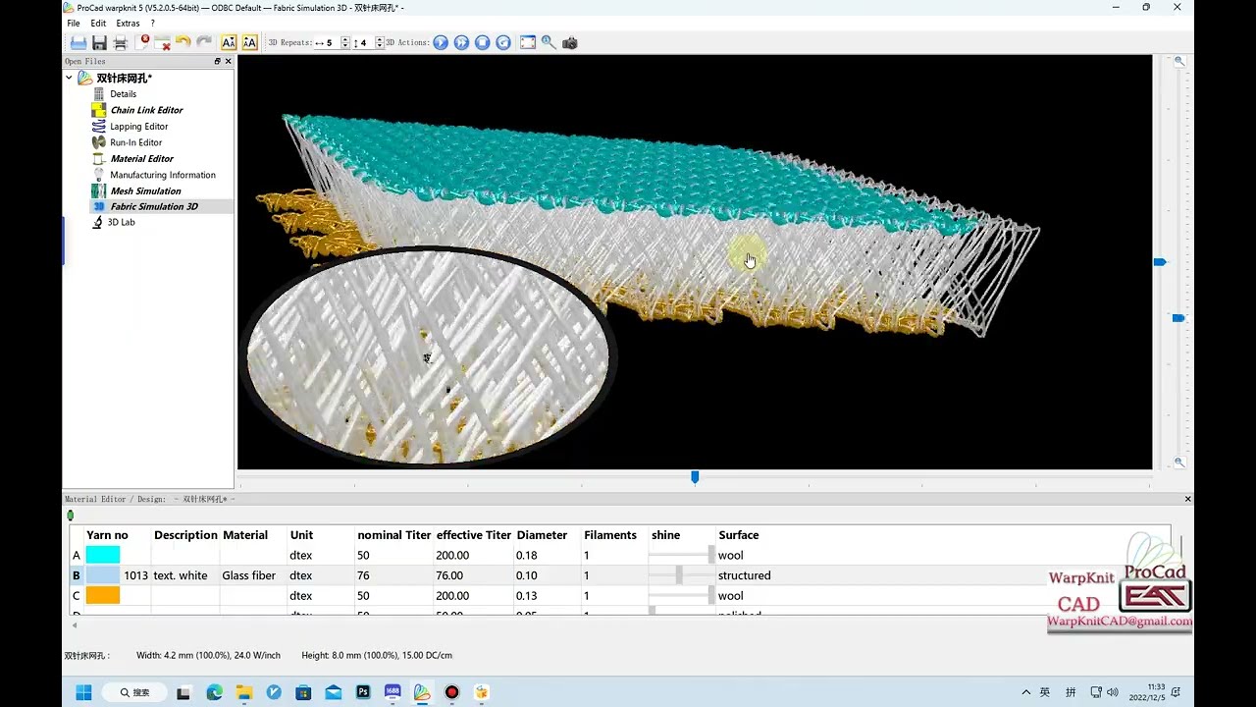Screen dimensions: 1256x707
Task: Close the Material Editor panel
Action: 1187,499
